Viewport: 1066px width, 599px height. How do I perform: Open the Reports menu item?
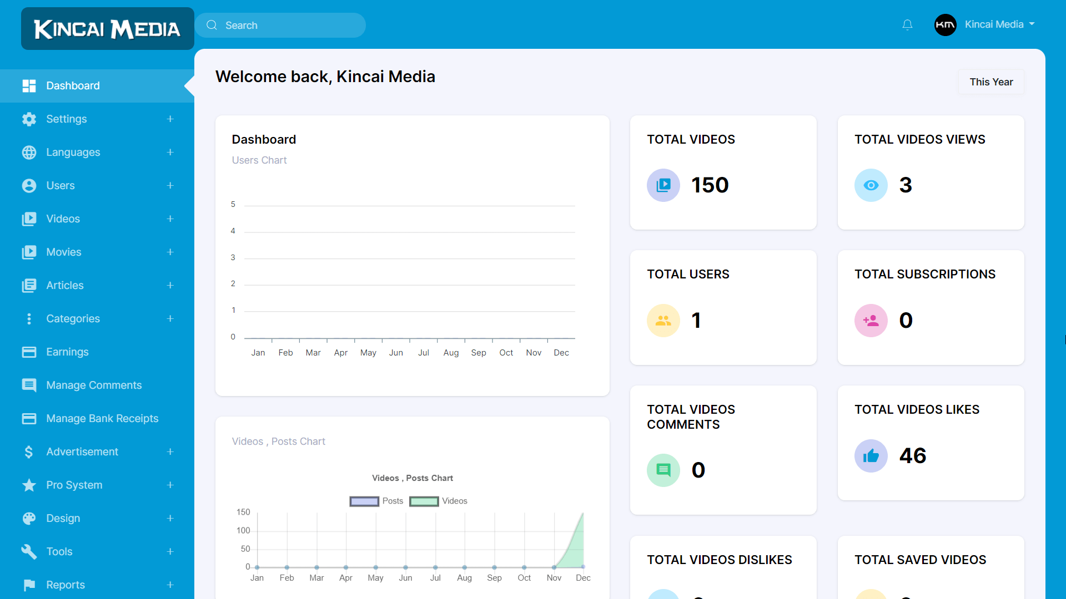click(65, 585)
